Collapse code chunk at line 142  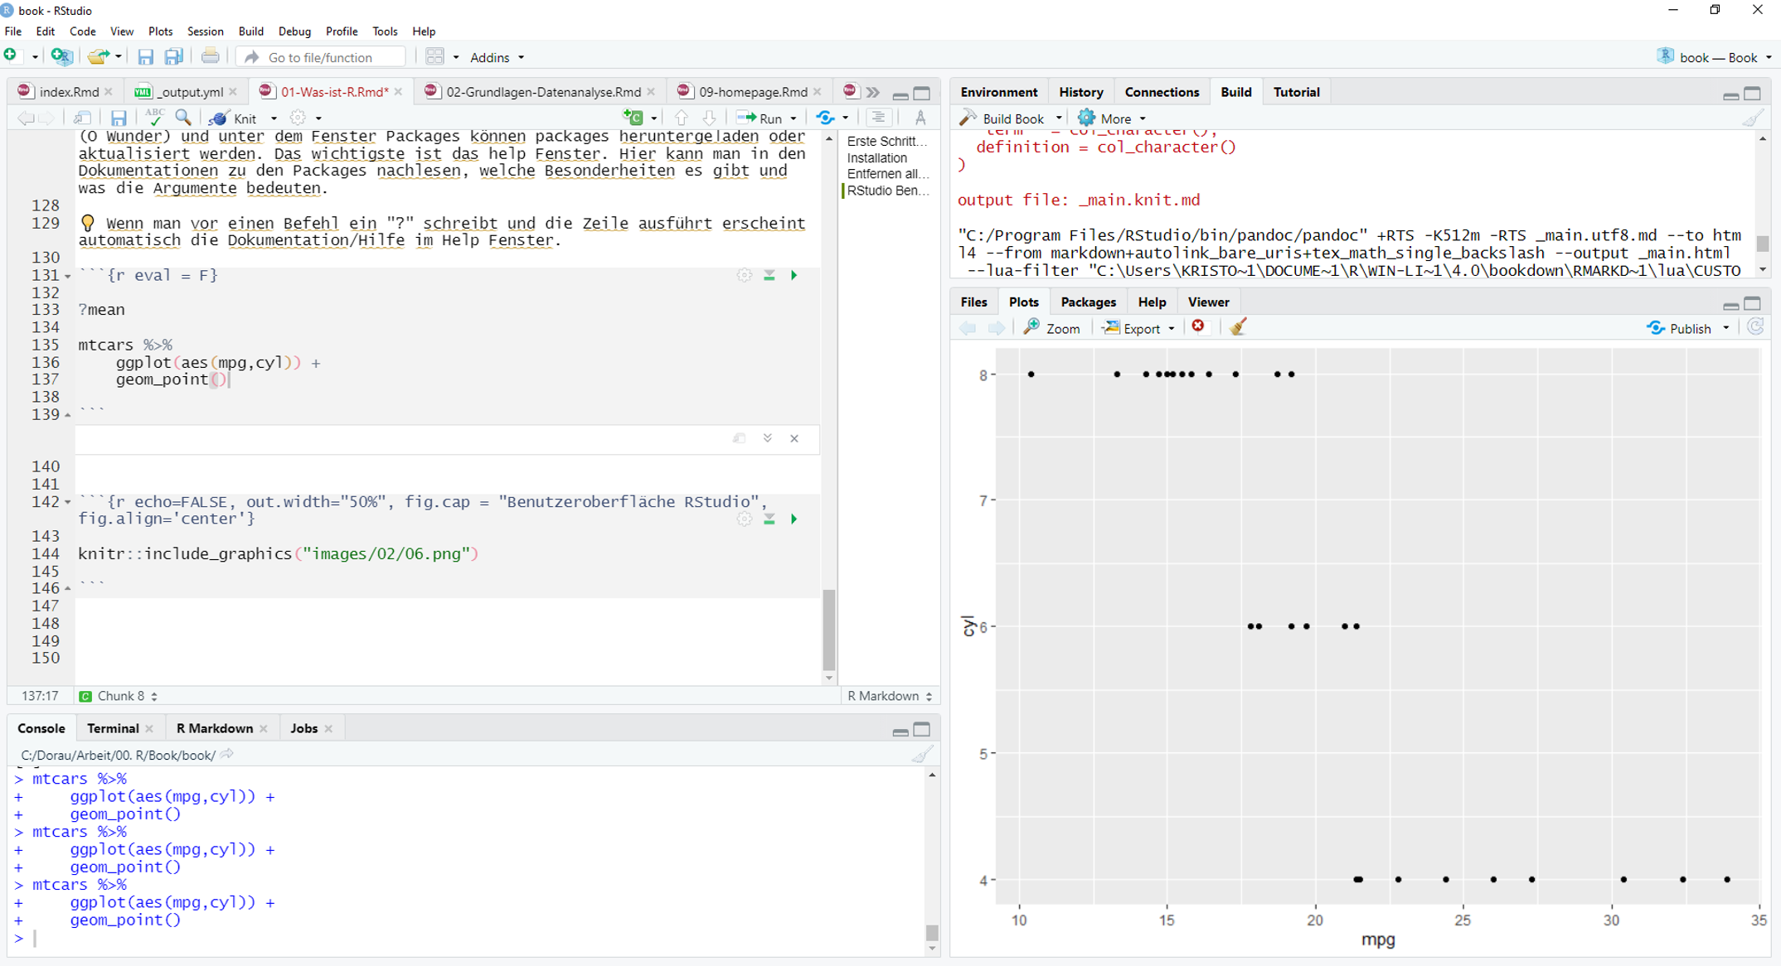68,502
